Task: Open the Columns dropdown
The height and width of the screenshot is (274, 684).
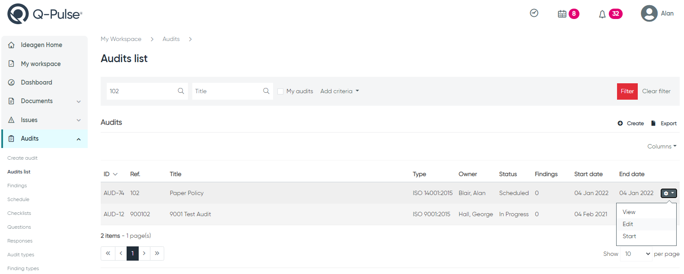Action: point(662,146)
